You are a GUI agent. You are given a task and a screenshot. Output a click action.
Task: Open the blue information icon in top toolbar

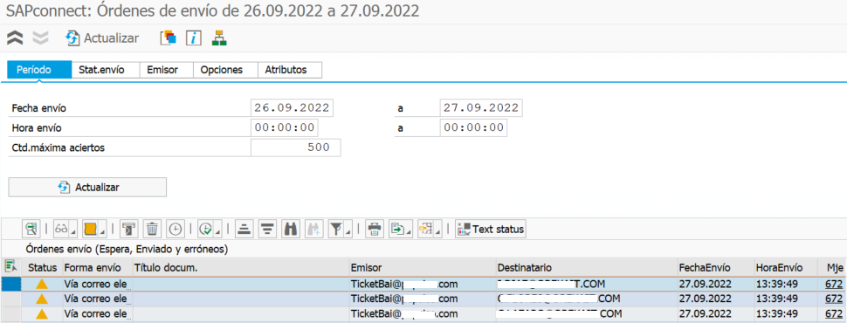194,38
